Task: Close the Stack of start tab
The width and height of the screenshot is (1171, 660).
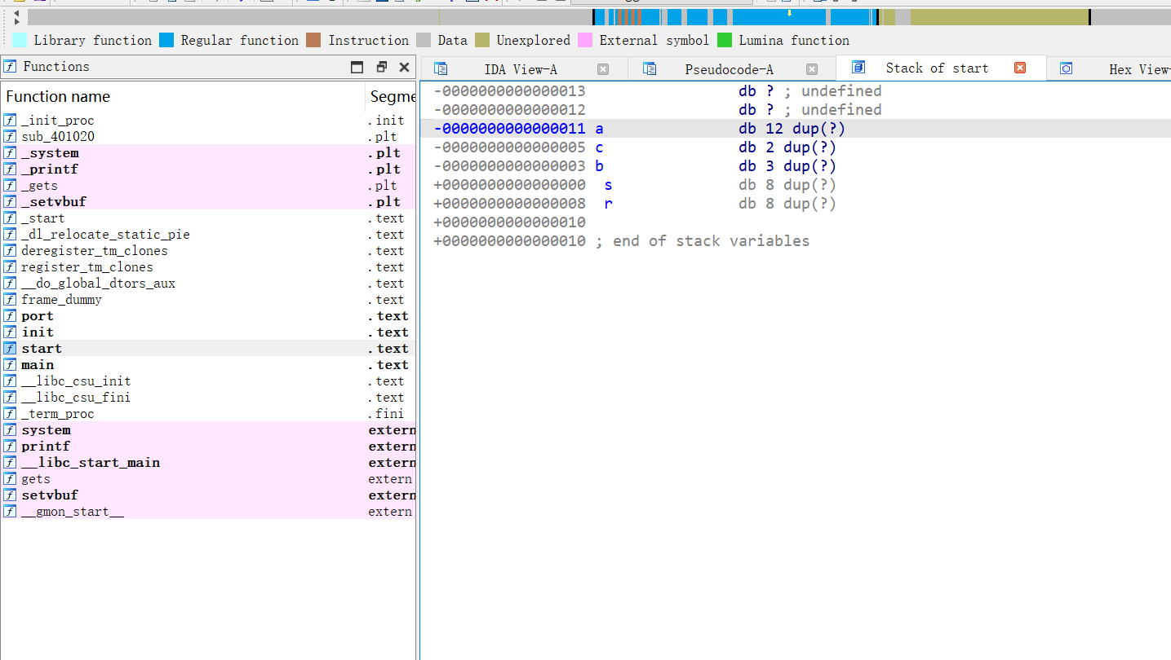Action: (x=1020, y=68)
